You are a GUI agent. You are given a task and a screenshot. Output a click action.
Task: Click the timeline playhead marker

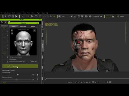tap(46, 79)
